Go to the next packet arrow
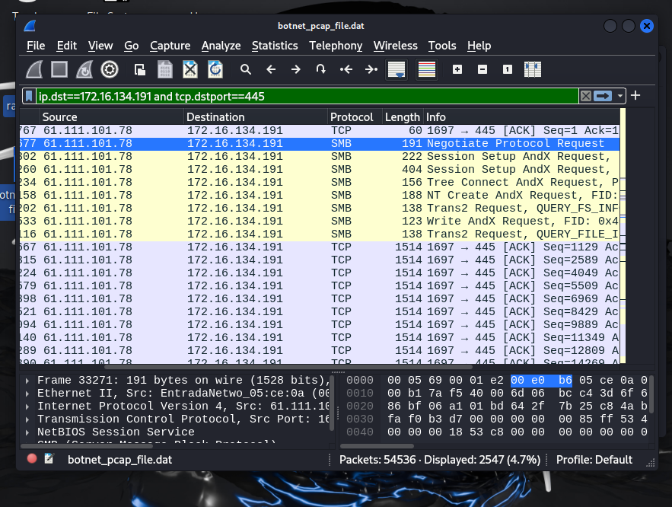 pos(296,70)
